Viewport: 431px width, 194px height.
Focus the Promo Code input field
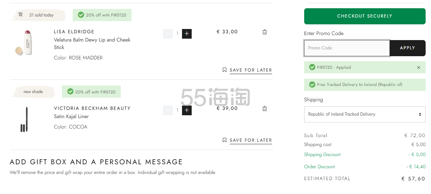coord(347,48)
